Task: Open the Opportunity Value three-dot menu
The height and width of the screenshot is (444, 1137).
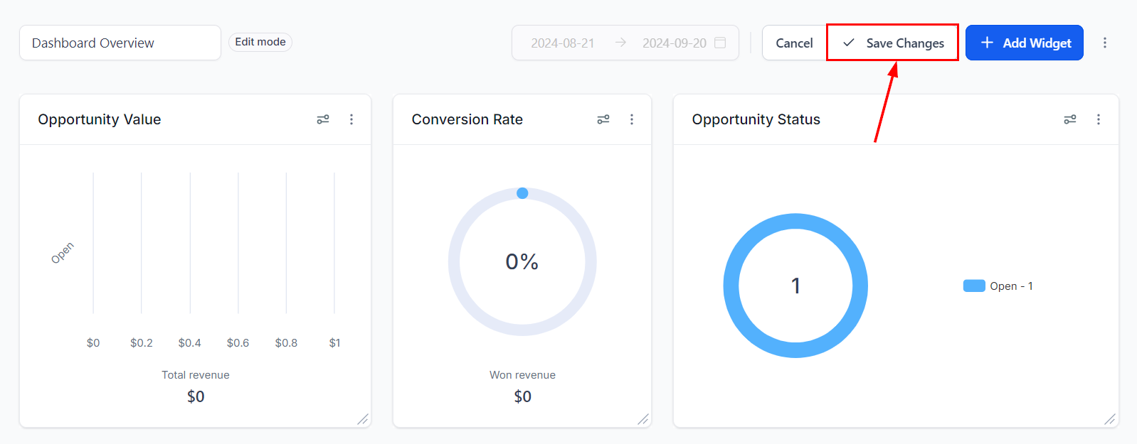Action: click(x=351, y=119)
